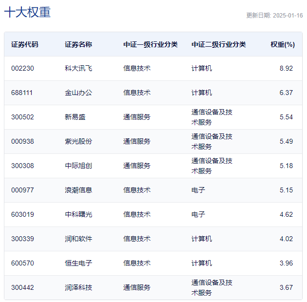
Task: Click 通信设备及技术服务 in the 润泽科技 row
Action: click(x=212, y=287)
